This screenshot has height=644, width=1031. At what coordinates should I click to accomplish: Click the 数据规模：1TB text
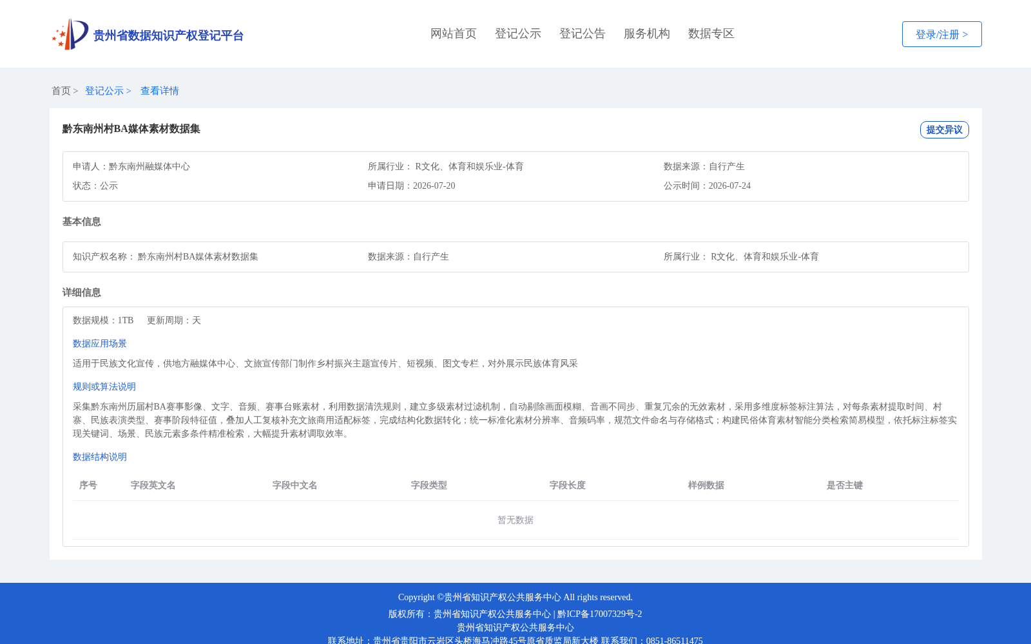coord(103,320)
